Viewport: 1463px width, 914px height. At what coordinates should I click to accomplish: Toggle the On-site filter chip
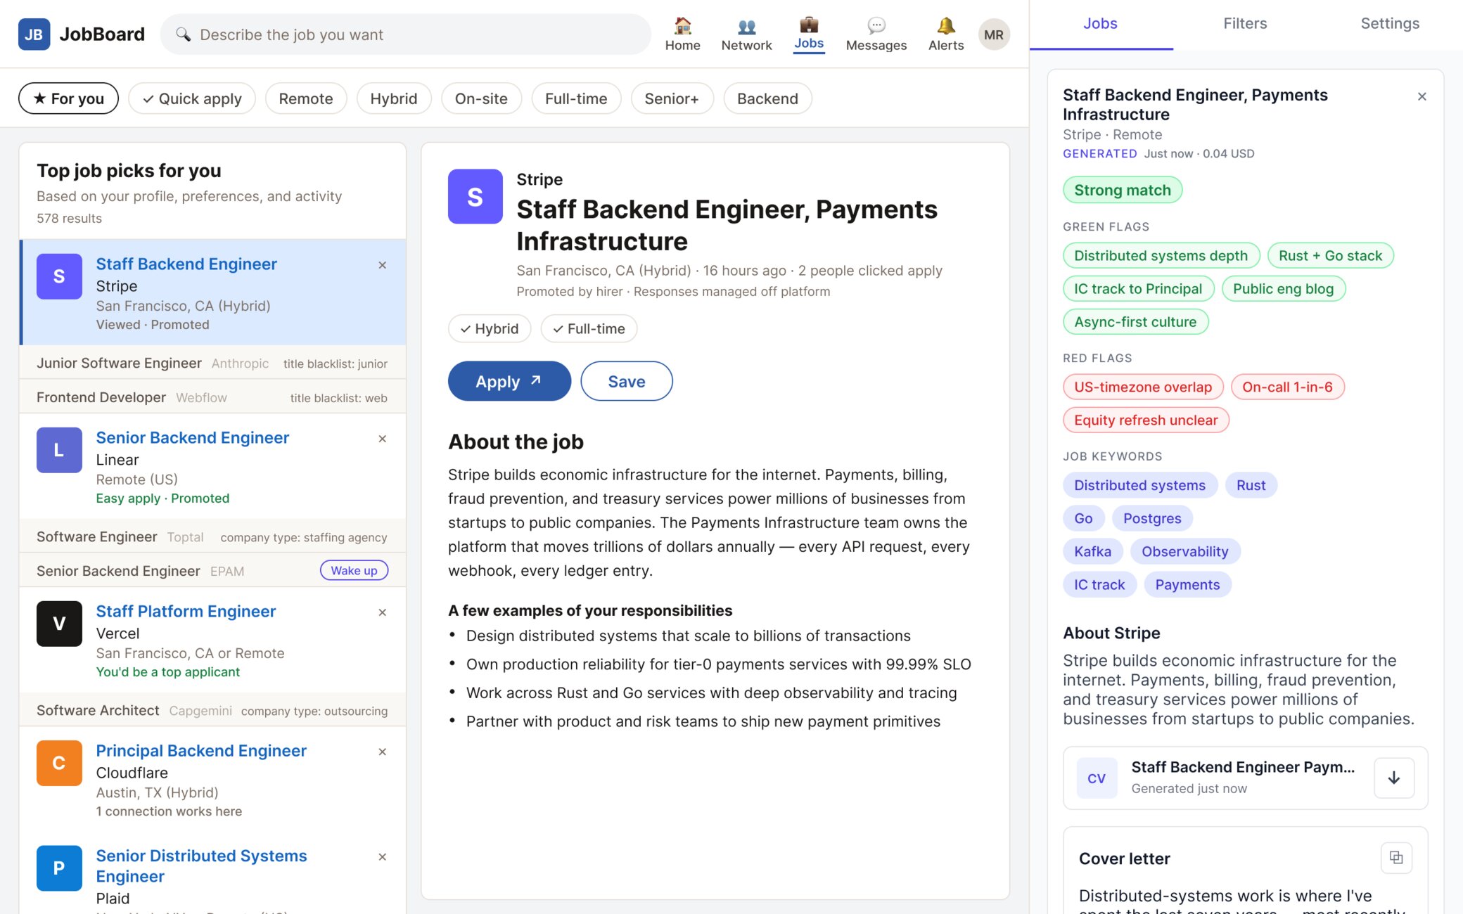pos(481,98)
